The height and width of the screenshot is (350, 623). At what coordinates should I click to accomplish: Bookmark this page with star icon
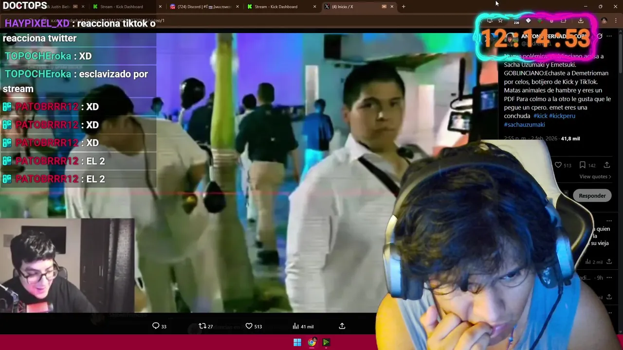click(x=500, y=21)
